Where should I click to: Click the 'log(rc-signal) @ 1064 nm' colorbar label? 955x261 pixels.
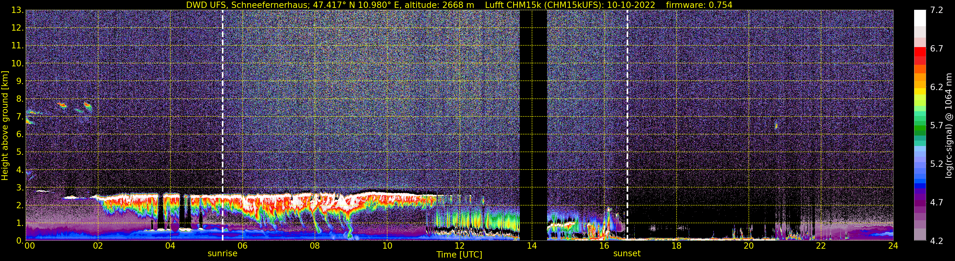[948, 126]
